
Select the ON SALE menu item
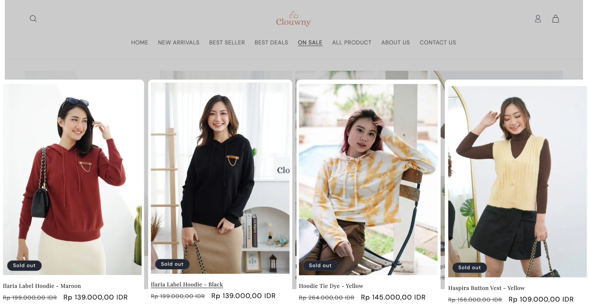tap(310, 43)
